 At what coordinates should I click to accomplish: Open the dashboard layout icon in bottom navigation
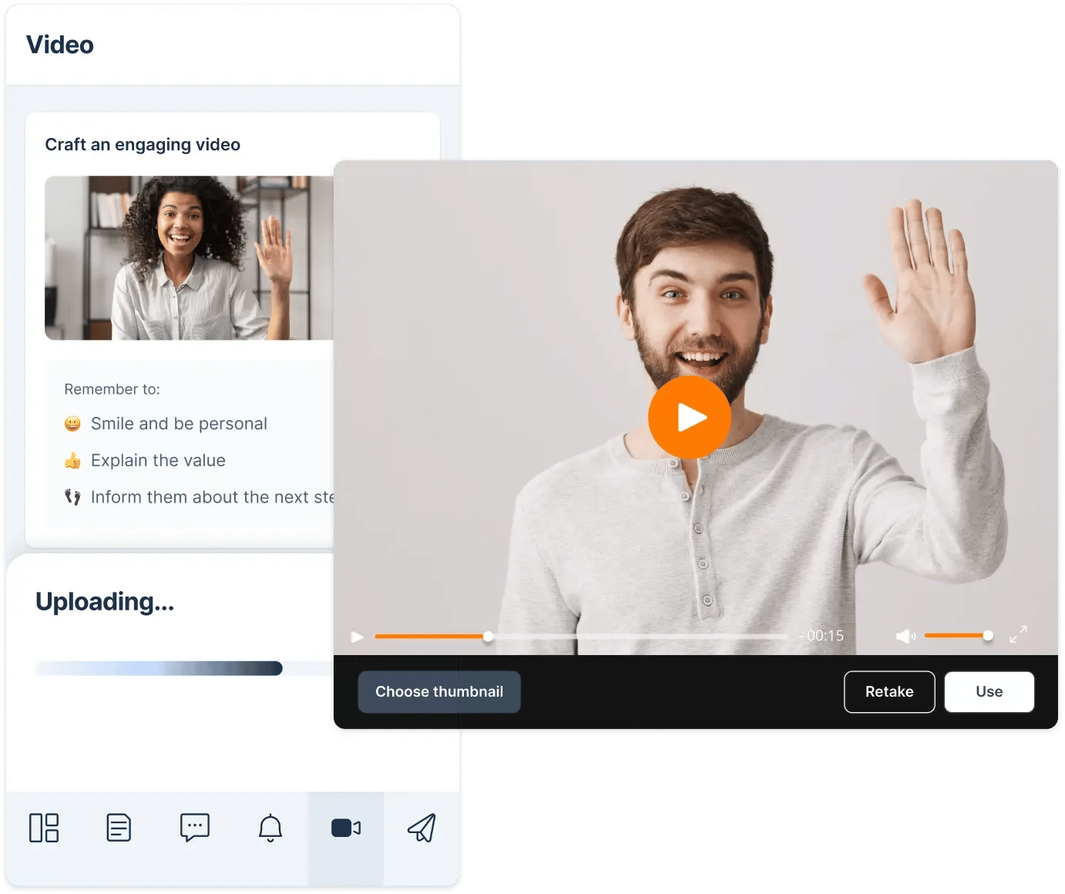pyautogui.click(x=44, y=828)
